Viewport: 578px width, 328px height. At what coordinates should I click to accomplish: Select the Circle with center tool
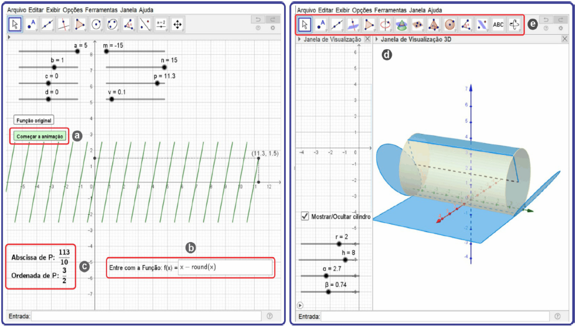tap(96, 24)
